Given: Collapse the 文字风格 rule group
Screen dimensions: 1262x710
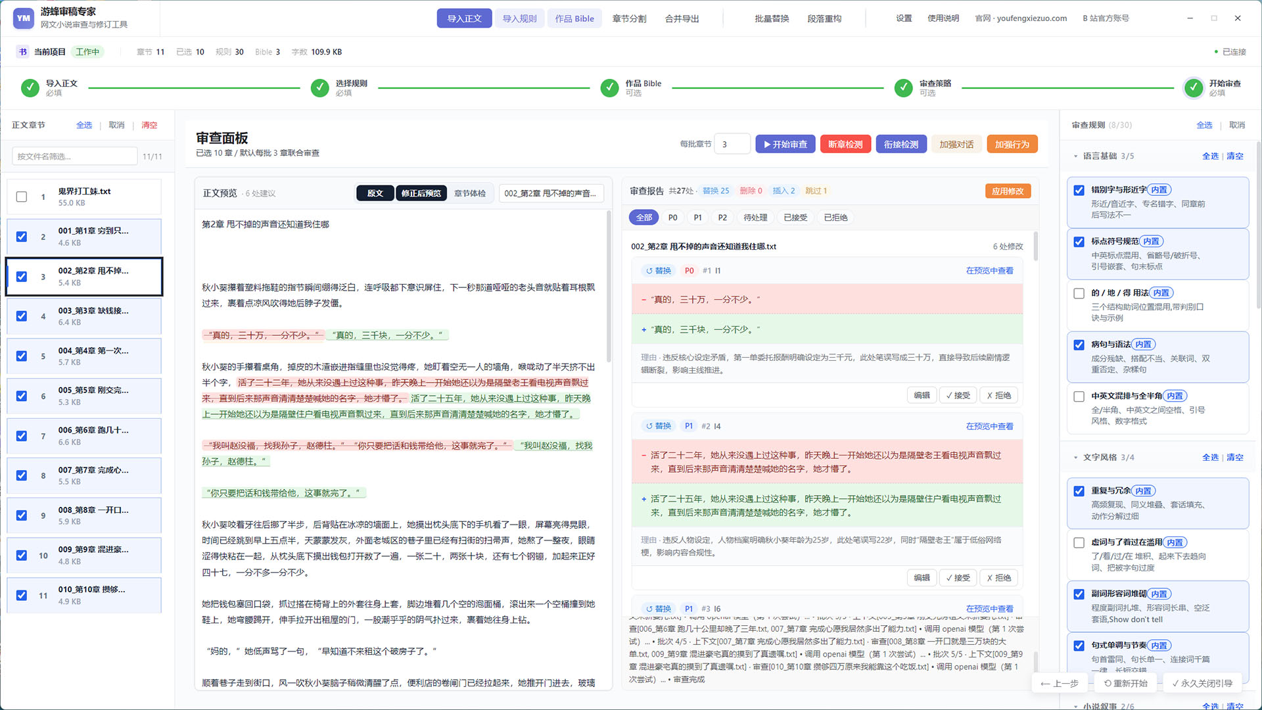Looking at the screenshot, I should click(1076, 458).
